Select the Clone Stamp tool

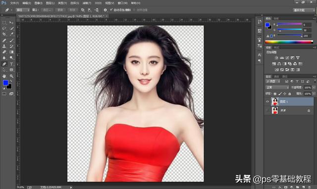(4, 46)
